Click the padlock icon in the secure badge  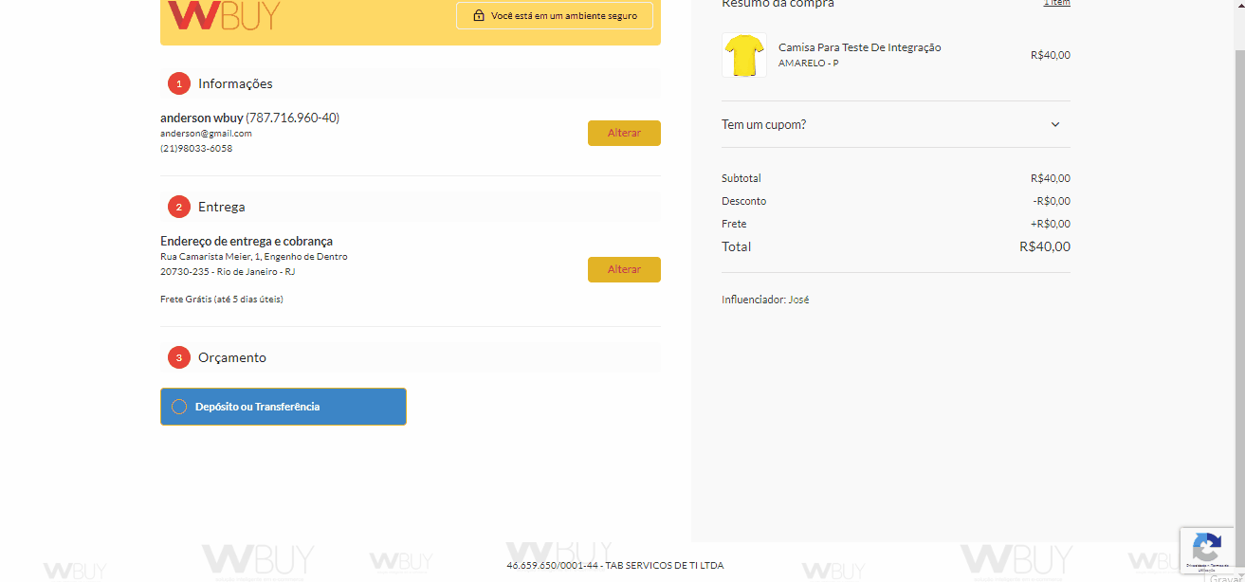coord(479,16)
